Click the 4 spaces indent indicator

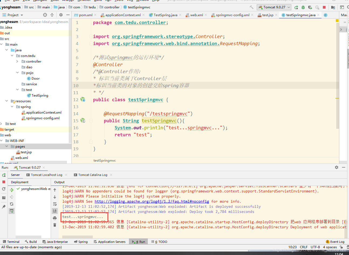tap(330, 247)
